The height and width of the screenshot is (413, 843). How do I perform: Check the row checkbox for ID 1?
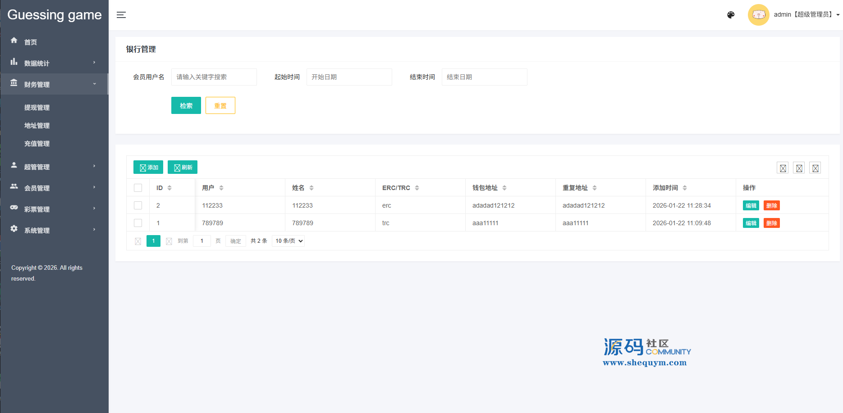coord(138,223)
